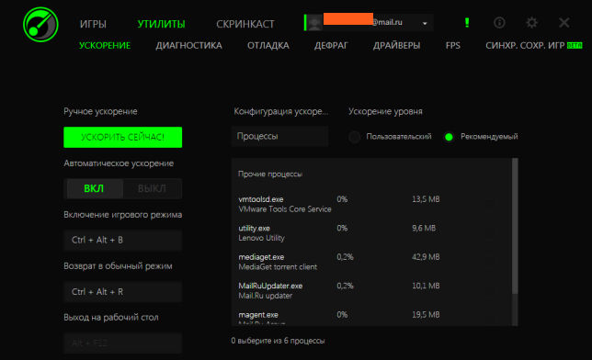Click the green exclamation alert icon

pos(467,23)
